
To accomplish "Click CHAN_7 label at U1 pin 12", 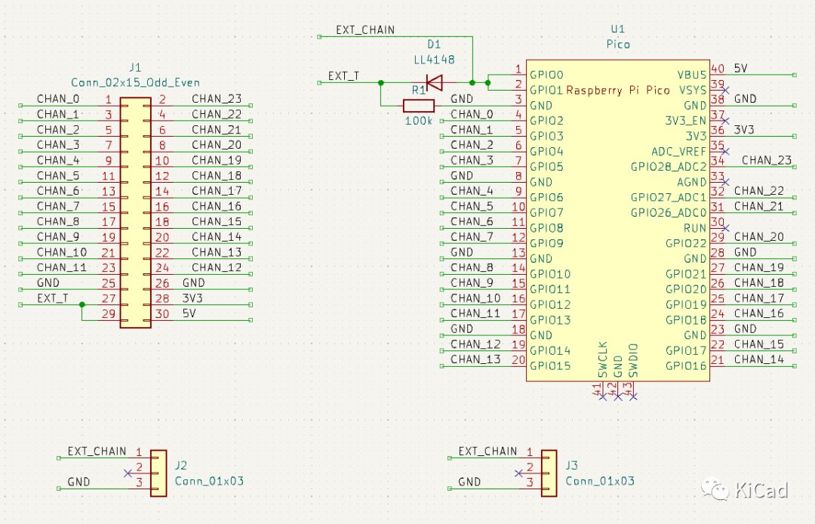I will coord(472,236).
